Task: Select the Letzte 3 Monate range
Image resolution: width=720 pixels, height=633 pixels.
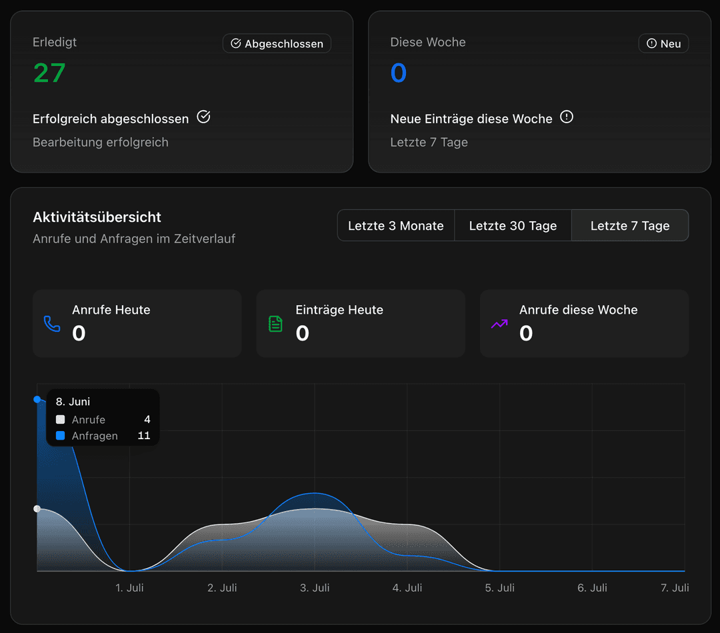Action: [x=396, y=226]
